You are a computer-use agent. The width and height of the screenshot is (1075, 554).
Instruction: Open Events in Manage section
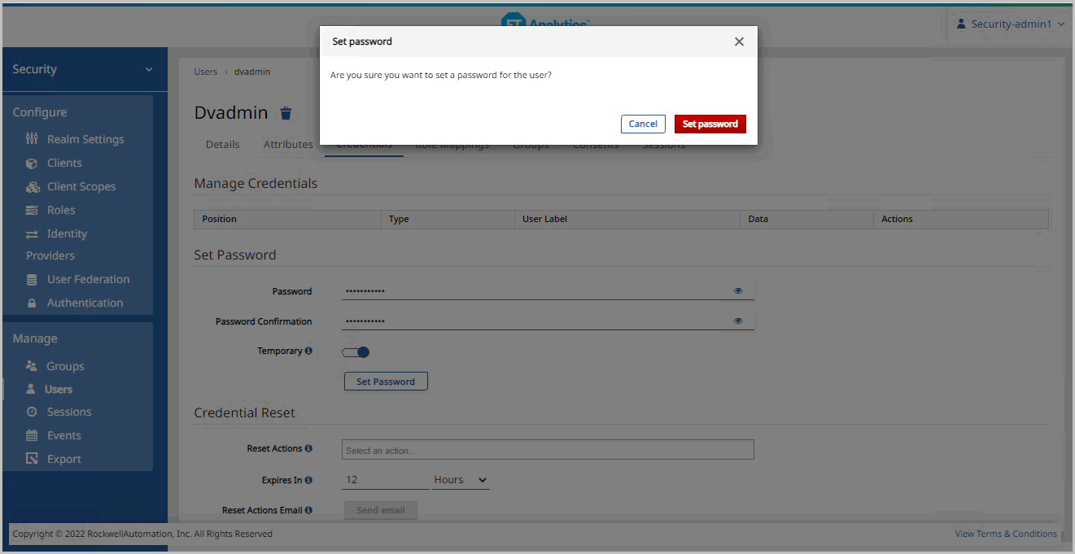64,435
